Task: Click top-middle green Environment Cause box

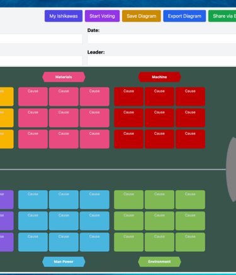Action: pos(159,199)
